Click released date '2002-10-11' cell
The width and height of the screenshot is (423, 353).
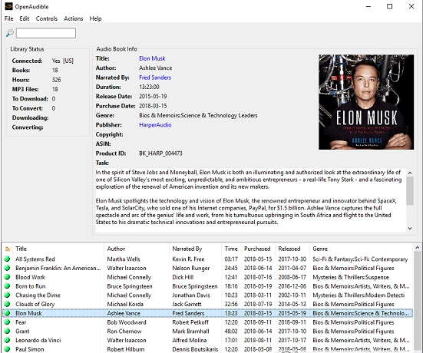292,295
